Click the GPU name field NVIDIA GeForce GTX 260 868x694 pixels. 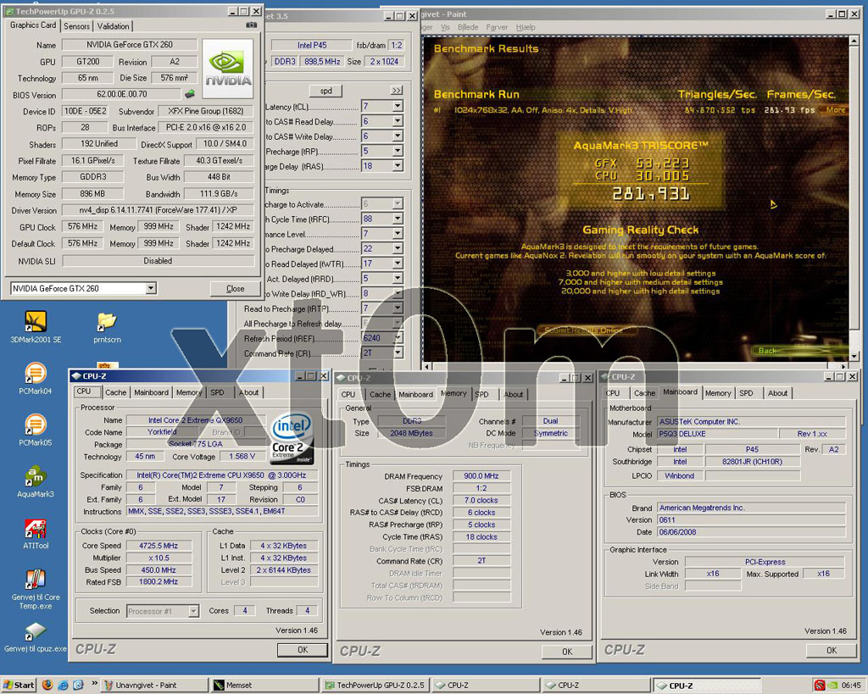[130, 44]
